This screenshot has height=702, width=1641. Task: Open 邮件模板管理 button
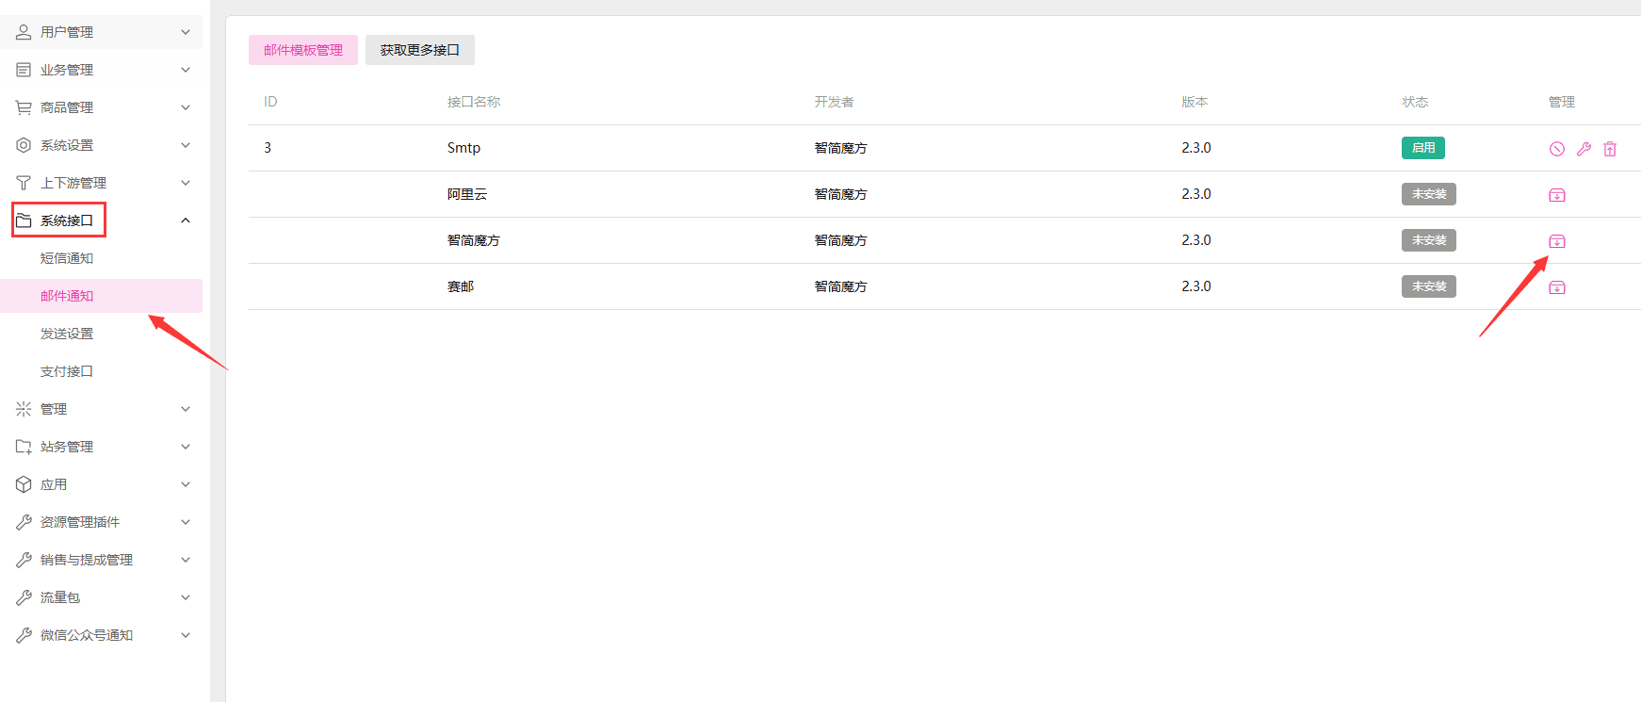303,50
